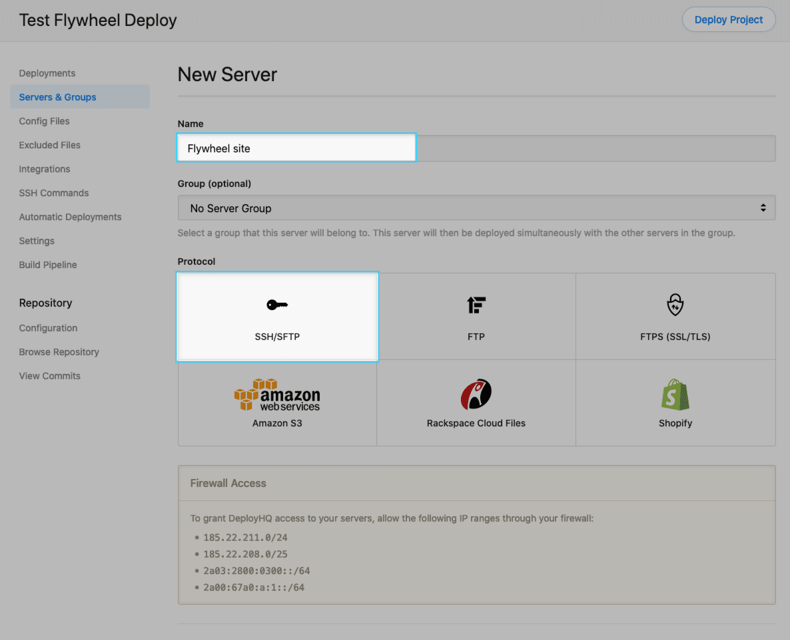The width and height of the screenshot is (790, 640).
Task: Edit the server Name field
Action: (296, 148)
